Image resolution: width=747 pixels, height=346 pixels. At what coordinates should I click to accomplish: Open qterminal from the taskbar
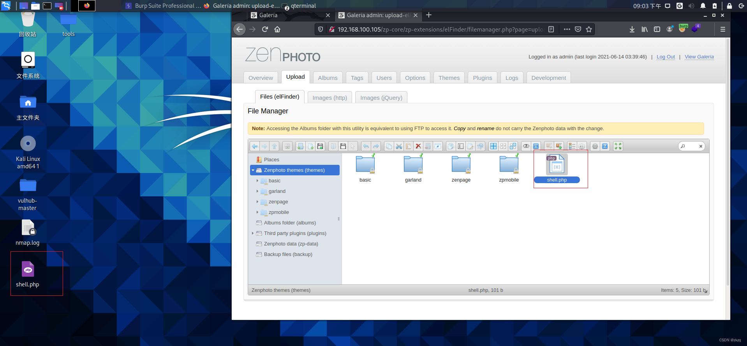[299, 6]
